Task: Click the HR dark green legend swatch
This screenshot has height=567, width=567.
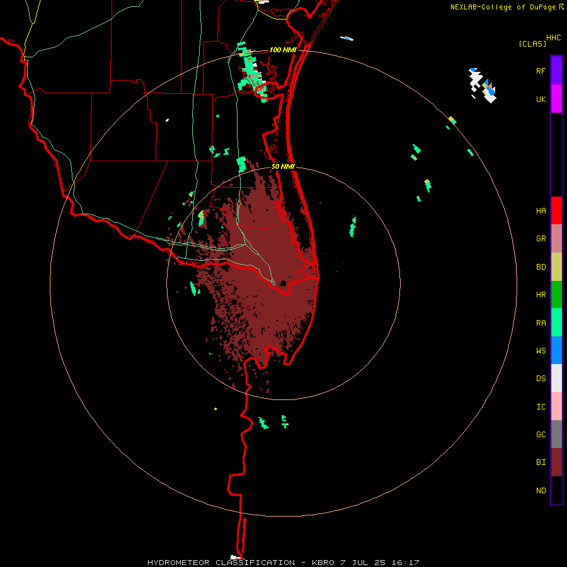Action: point(556,295)
